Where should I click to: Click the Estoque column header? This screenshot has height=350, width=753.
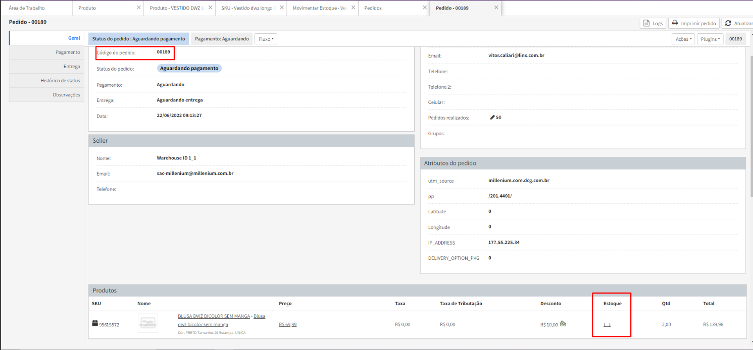pos(612,304)
